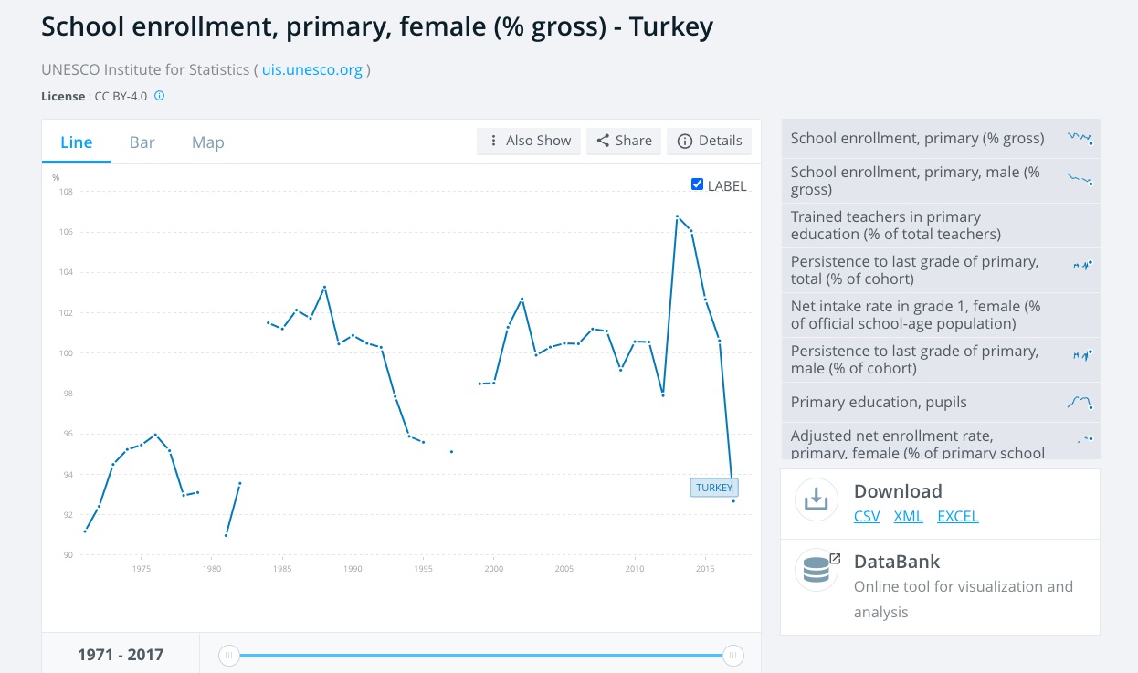The width and height of the screenshot is (1138, 673).
Task: Click sparkline beside Primary education, pupils
Action: pyautogui.click(x=1080, y=402)
